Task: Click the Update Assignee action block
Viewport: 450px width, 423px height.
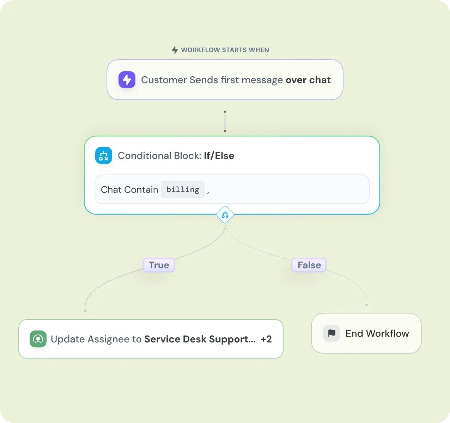Action: pyautogui.click(x=151, y=339)
